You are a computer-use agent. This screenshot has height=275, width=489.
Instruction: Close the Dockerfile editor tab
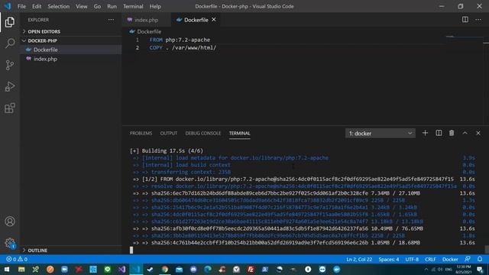(214, 20)
